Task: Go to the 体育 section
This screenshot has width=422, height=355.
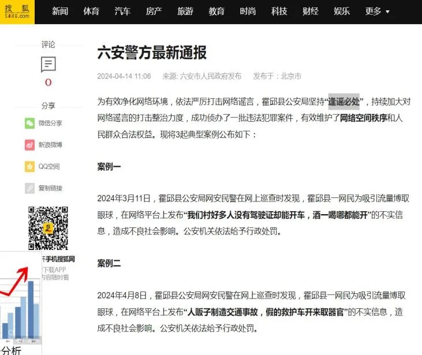Action: (91, 12)
